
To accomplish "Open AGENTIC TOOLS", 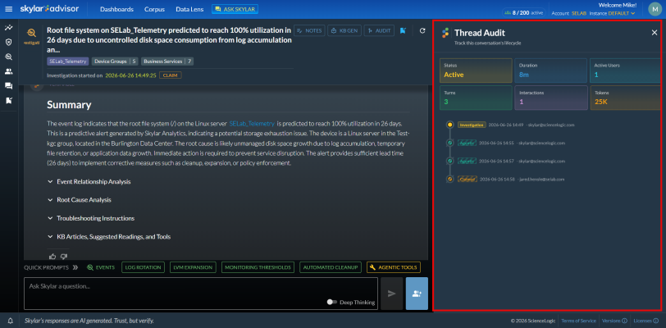I will pos(394,267).
